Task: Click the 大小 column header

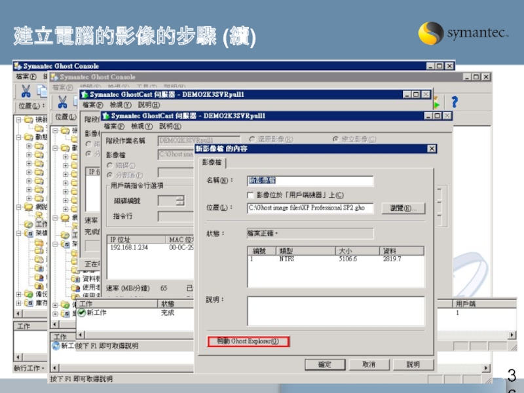Action: (357, 251)
